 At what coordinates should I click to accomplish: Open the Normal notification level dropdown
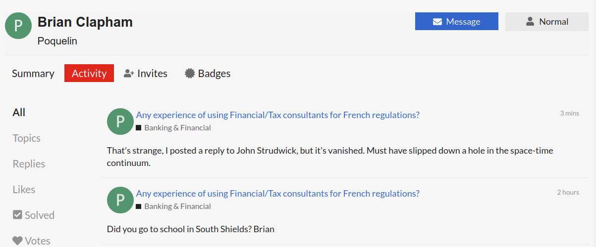[547, 22]
